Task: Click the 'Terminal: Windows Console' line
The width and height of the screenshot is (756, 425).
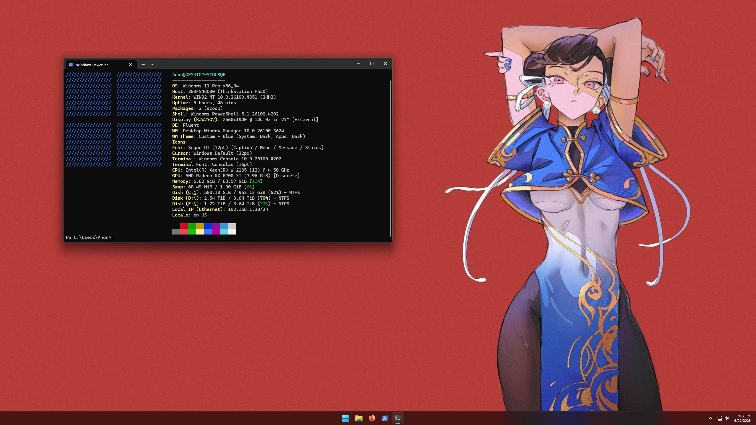Action: 227,159
